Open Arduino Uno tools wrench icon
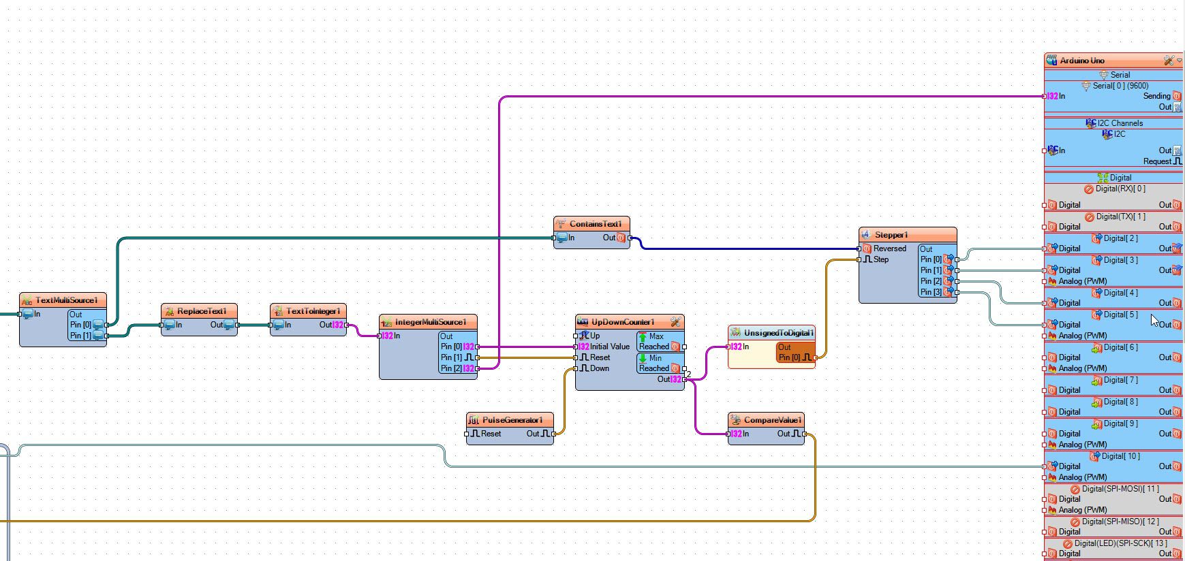 (1169, 61)
